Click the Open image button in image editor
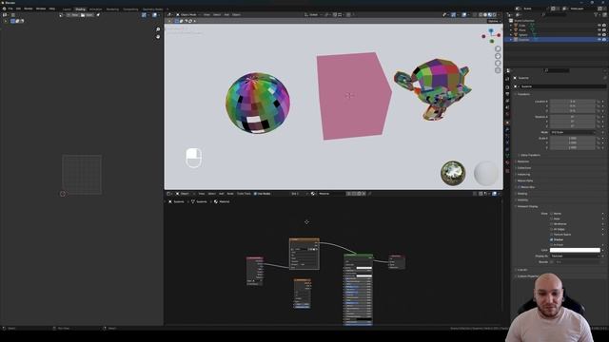The image size is (609, 342). tap(88, 15)
